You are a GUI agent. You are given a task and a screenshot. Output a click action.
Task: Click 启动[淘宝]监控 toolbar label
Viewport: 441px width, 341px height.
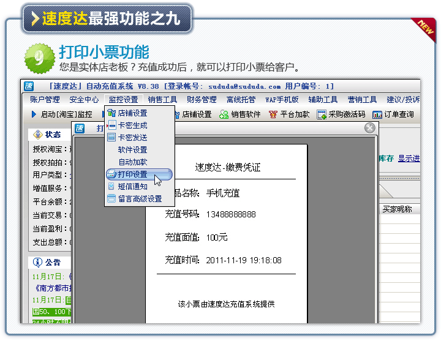point(66,114)
